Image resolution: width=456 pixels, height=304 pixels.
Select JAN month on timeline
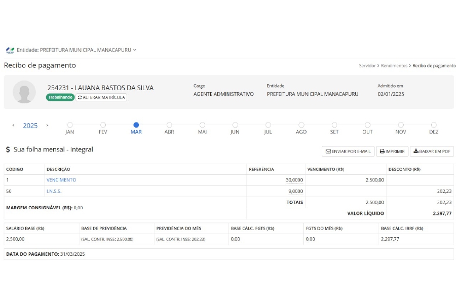70,125
